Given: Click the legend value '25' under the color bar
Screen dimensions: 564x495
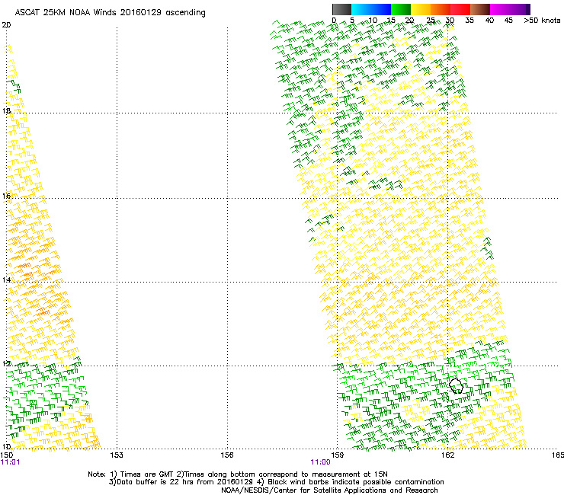Looking at the screenshot, I should 431,21.
